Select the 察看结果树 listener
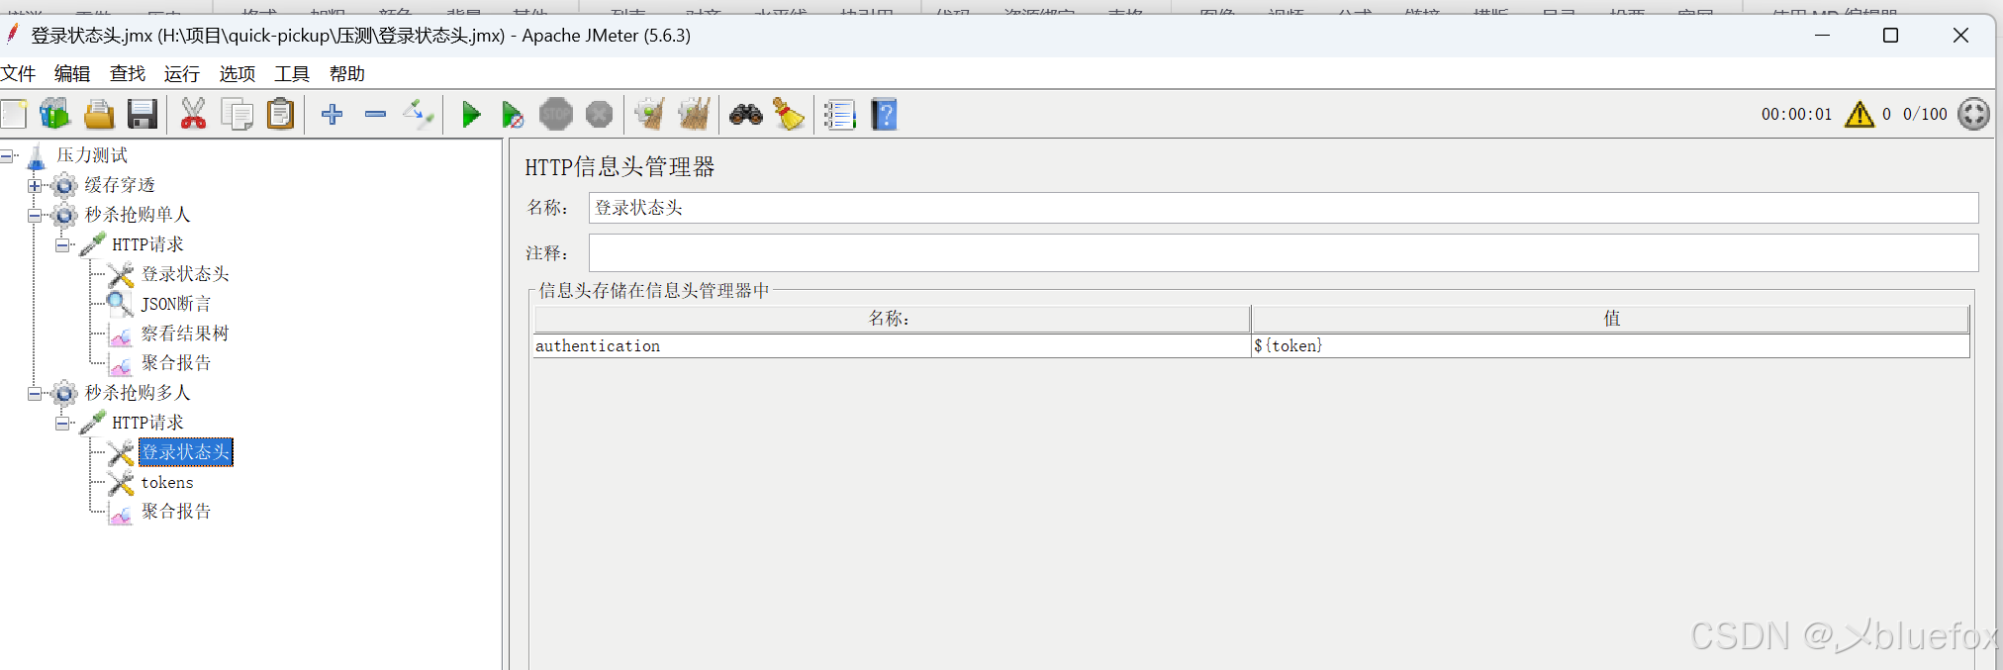This screenshot has height=670, width=2003. click(185, 334)
